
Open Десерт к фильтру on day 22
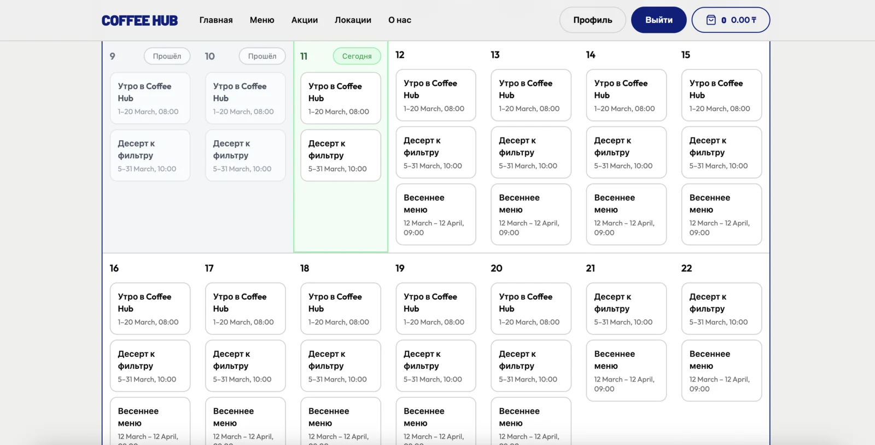pyautogui.click(x=721, y=309)
